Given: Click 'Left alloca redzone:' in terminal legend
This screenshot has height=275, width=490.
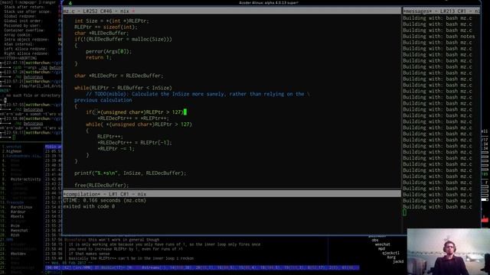Looking at the screenshot, I should click(x=26, y=49).
